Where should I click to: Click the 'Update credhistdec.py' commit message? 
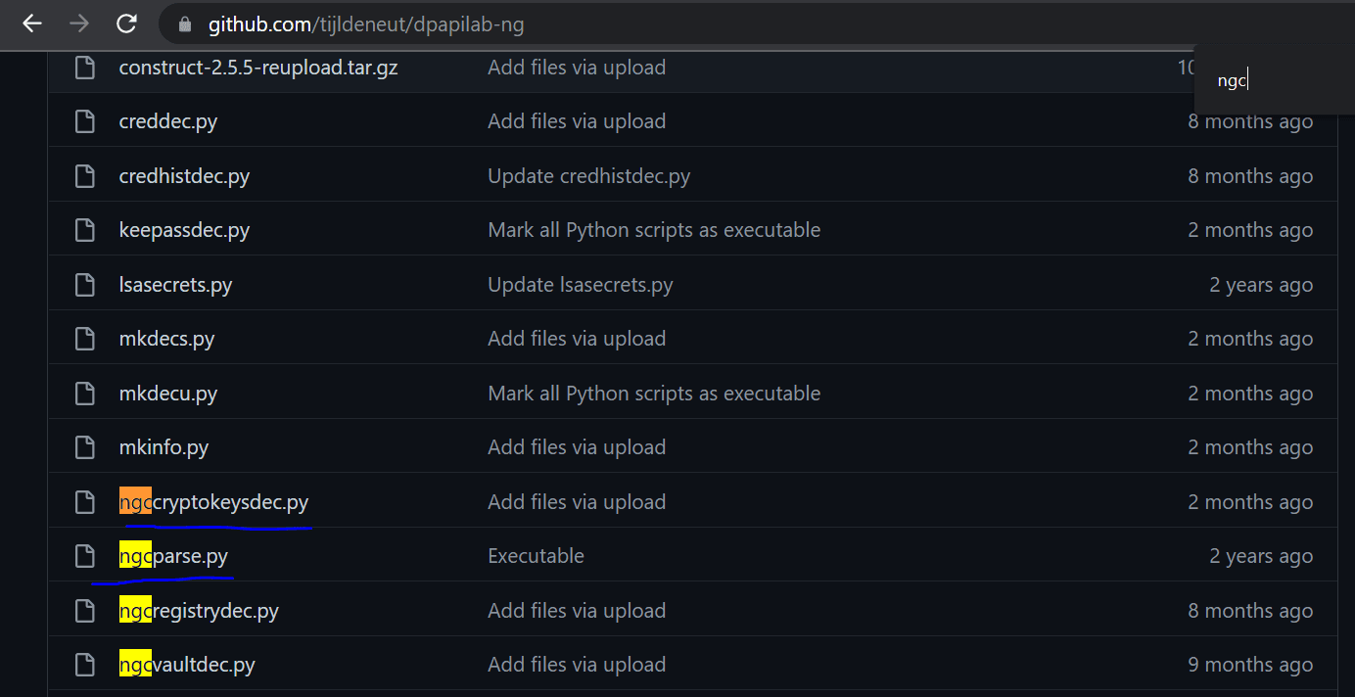click(588, 175)
